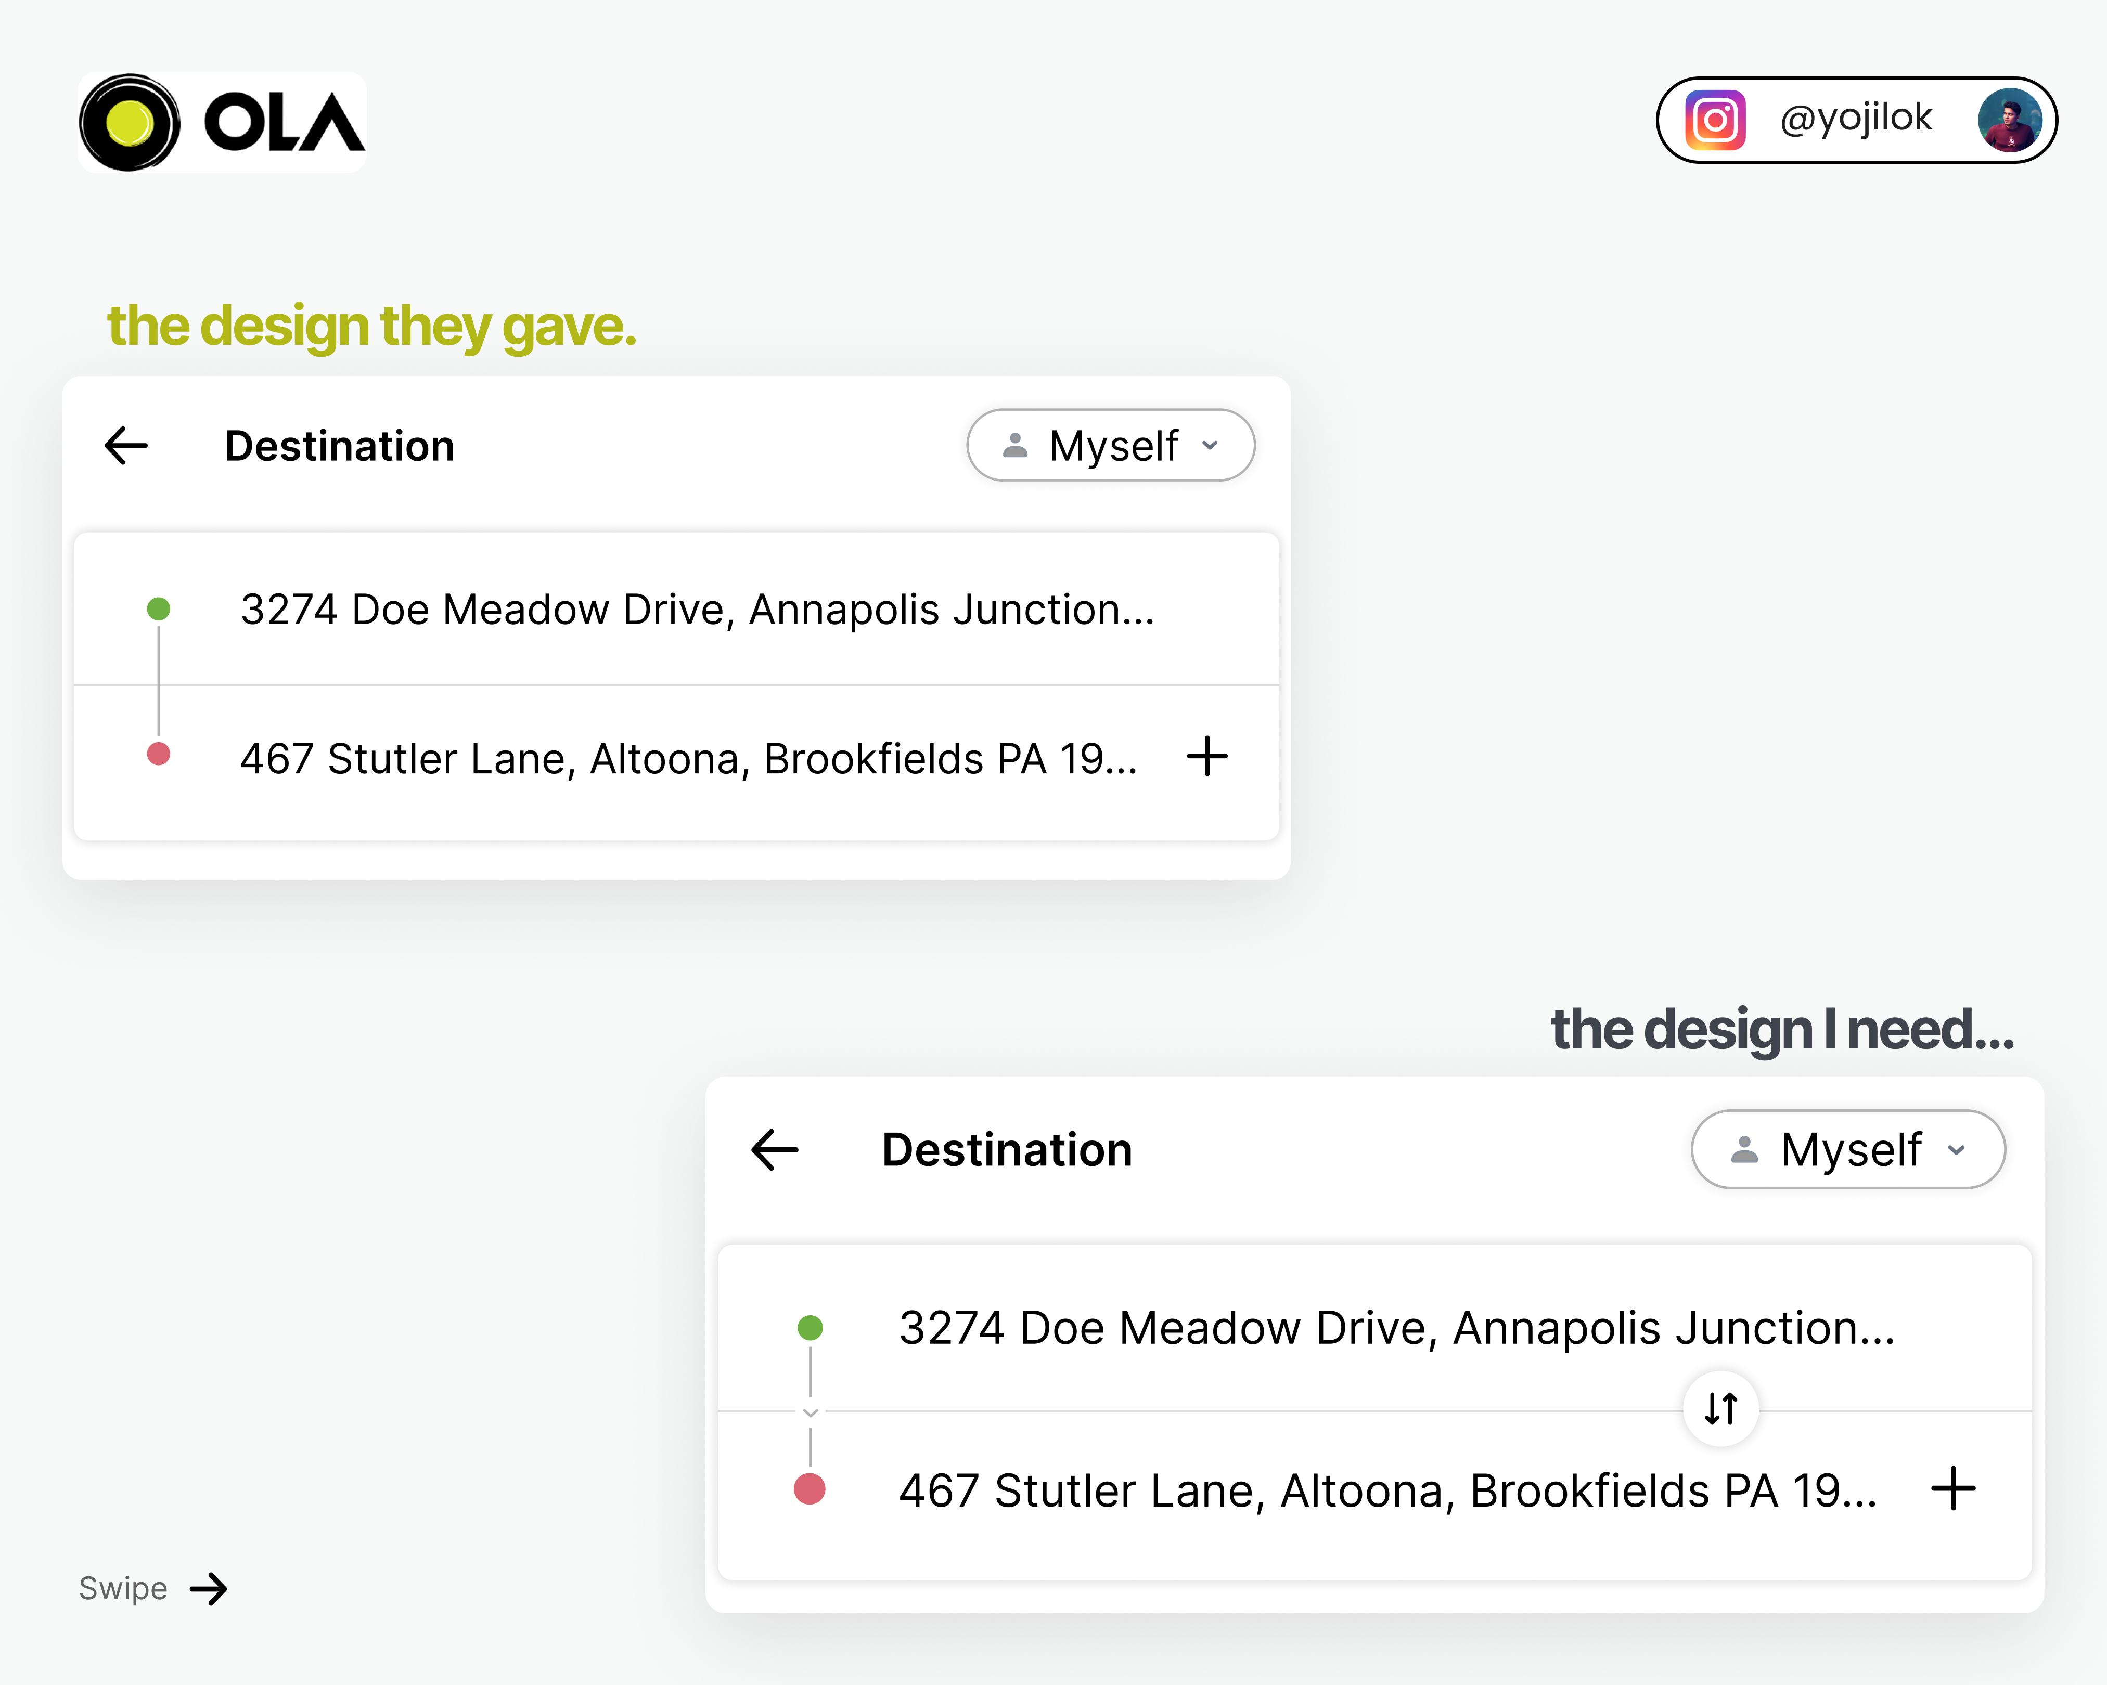
Task: Click the plus icon beside the top Stutler Lane address
Action: [1207, 756]
